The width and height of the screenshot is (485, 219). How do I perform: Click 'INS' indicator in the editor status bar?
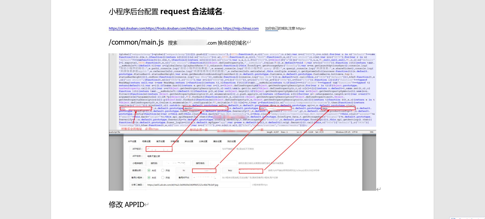pos(372,132)
